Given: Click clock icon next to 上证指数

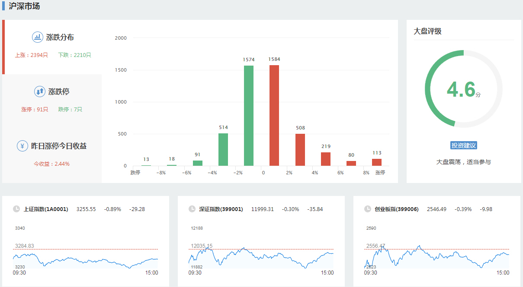Looking at the screenshot, I should point(16,209).
